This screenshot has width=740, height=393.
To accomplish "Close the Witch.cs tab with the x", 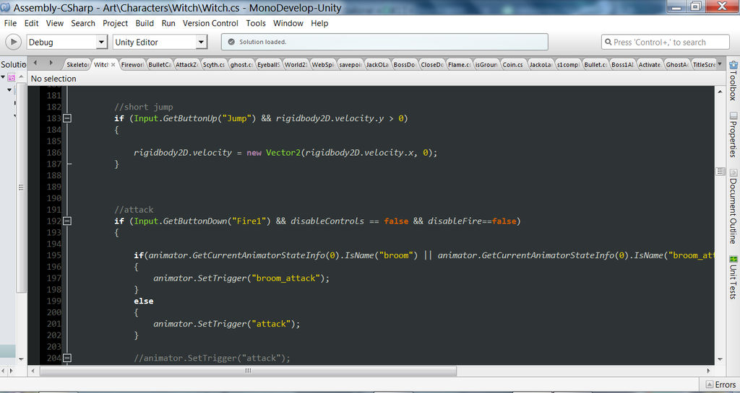I will point(113,64).
